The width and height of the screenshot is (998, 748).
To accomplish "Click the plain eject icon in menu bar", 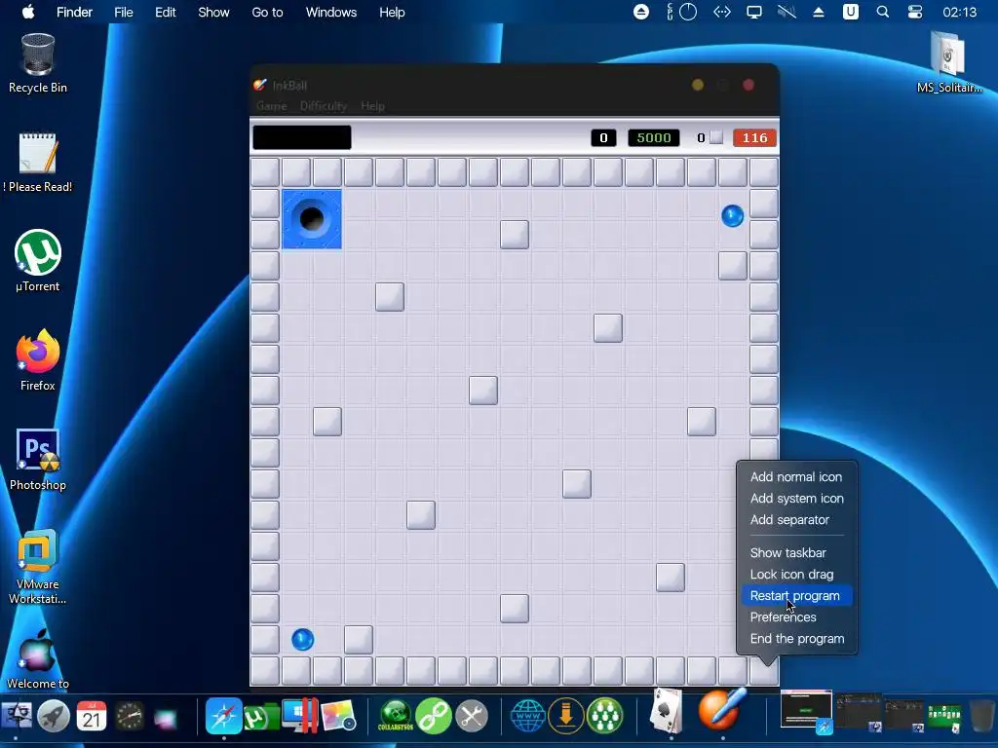I will (819, 12).
